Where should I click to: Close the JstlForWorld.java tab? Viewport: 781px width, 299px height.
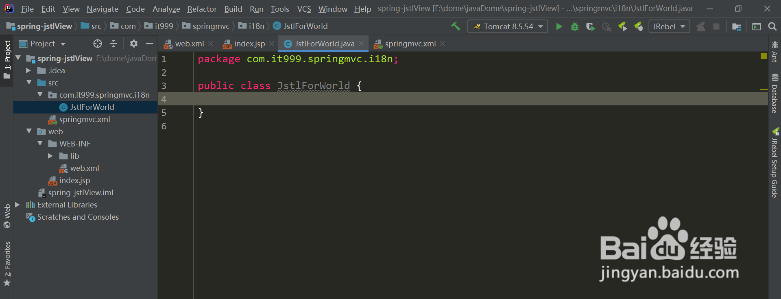(x=361, y=44)
